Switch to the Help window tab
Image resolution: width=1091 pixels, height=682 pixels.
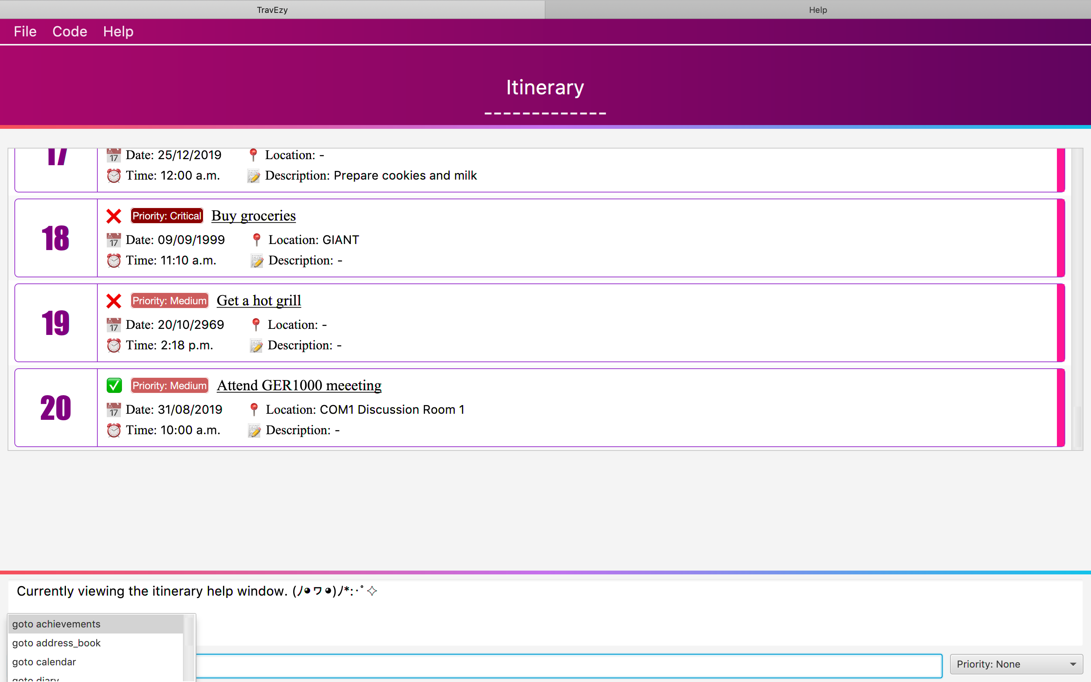[x=817, y=9]
